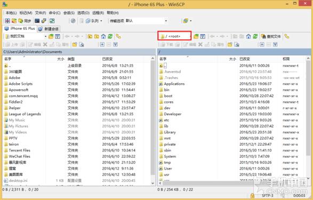Refresh the local panel
Image resolution: width=313 pixels, height=200 pixels.
pyautogui.click(x=110, y=36)
